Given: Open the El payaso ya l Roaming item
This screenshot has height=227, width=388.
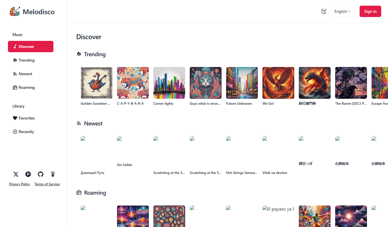Looking at the screenshot, I should [x=278, y=209].
